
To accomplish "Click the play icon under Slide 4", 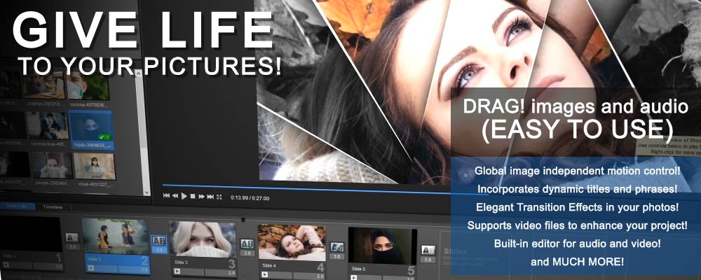I will [265, 274].
